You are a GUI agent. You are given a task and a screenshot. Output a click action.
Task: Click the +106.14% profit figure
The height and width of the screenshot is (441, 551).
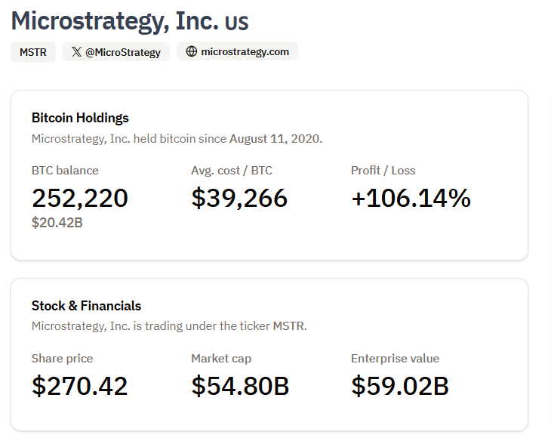click(x=411, y=198)
